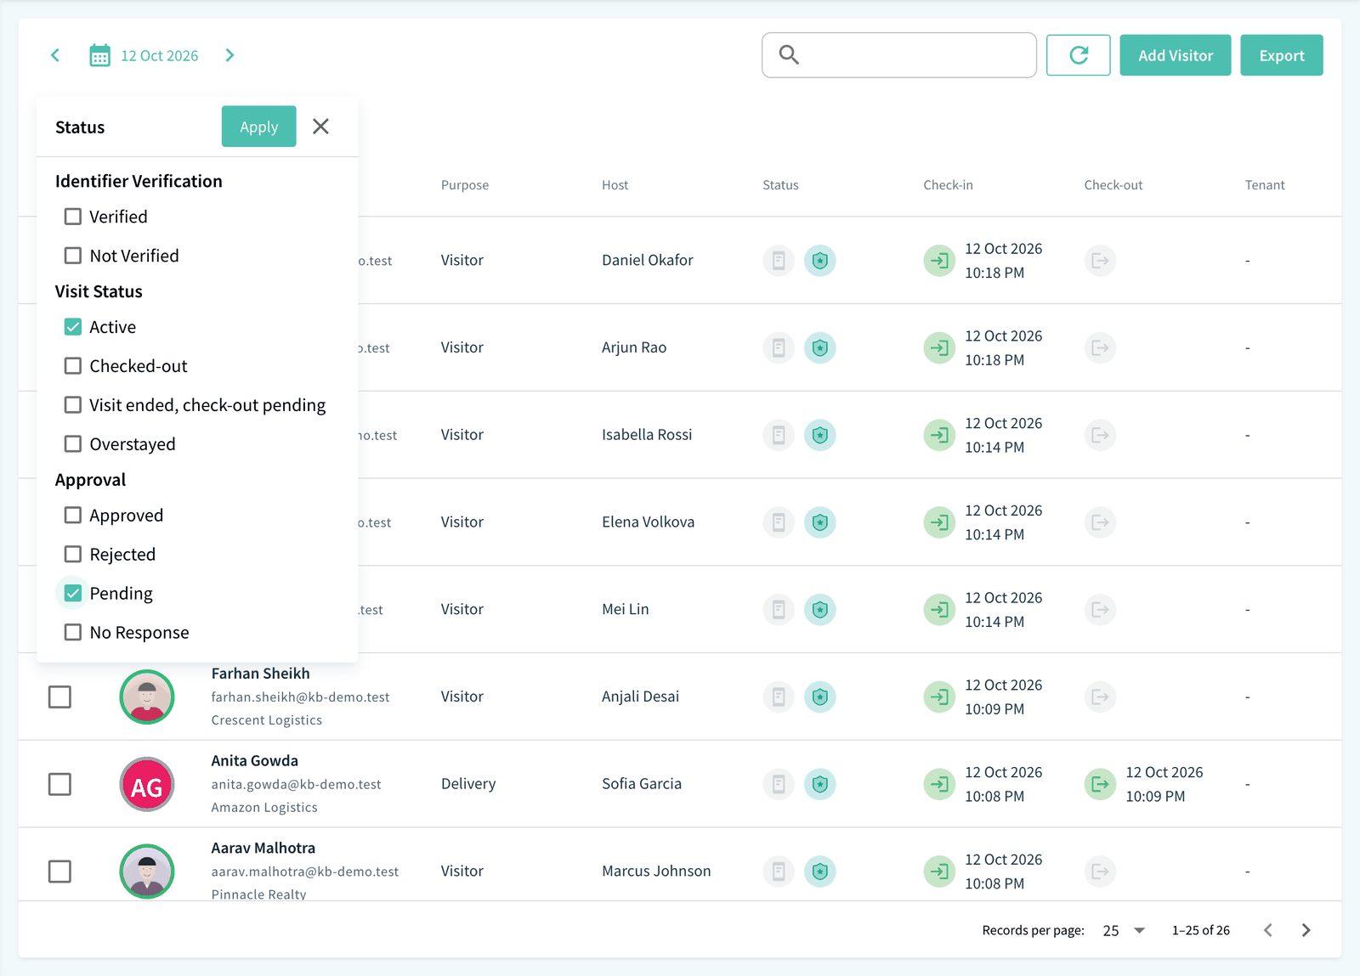The height and width of the screenshot is (976, 1360).
Task: Check Visit ended, check-out pending option
Action: pyautogui.click(x=73, y=405)
